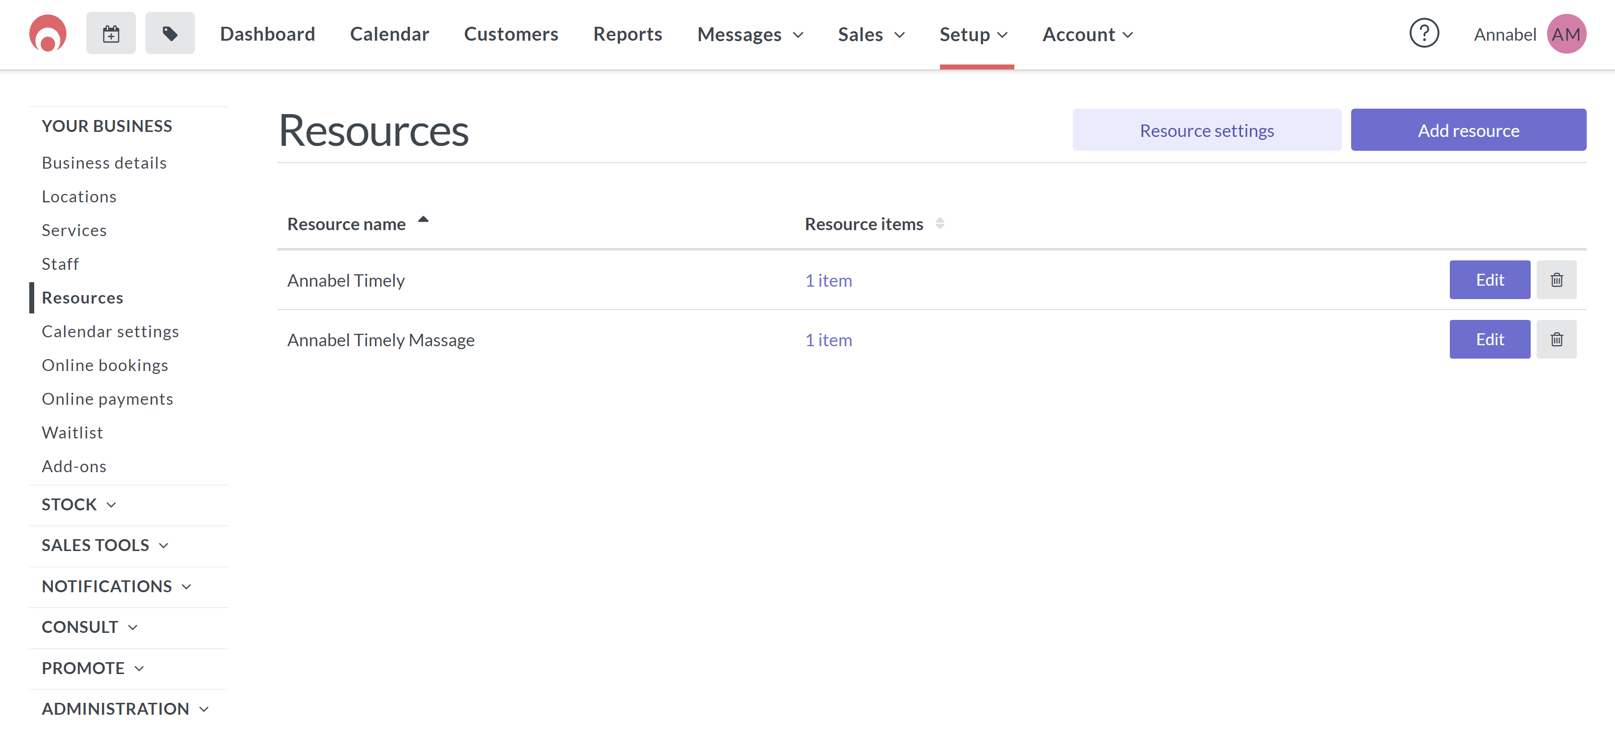Screen dimensions: 1615x743
Task: Click the Resource items column header
Action: pyautogui.click(x=863, y=224)
